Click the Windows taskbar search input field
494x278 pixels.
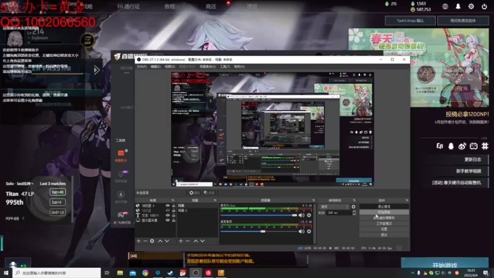(x=57, y=273)
